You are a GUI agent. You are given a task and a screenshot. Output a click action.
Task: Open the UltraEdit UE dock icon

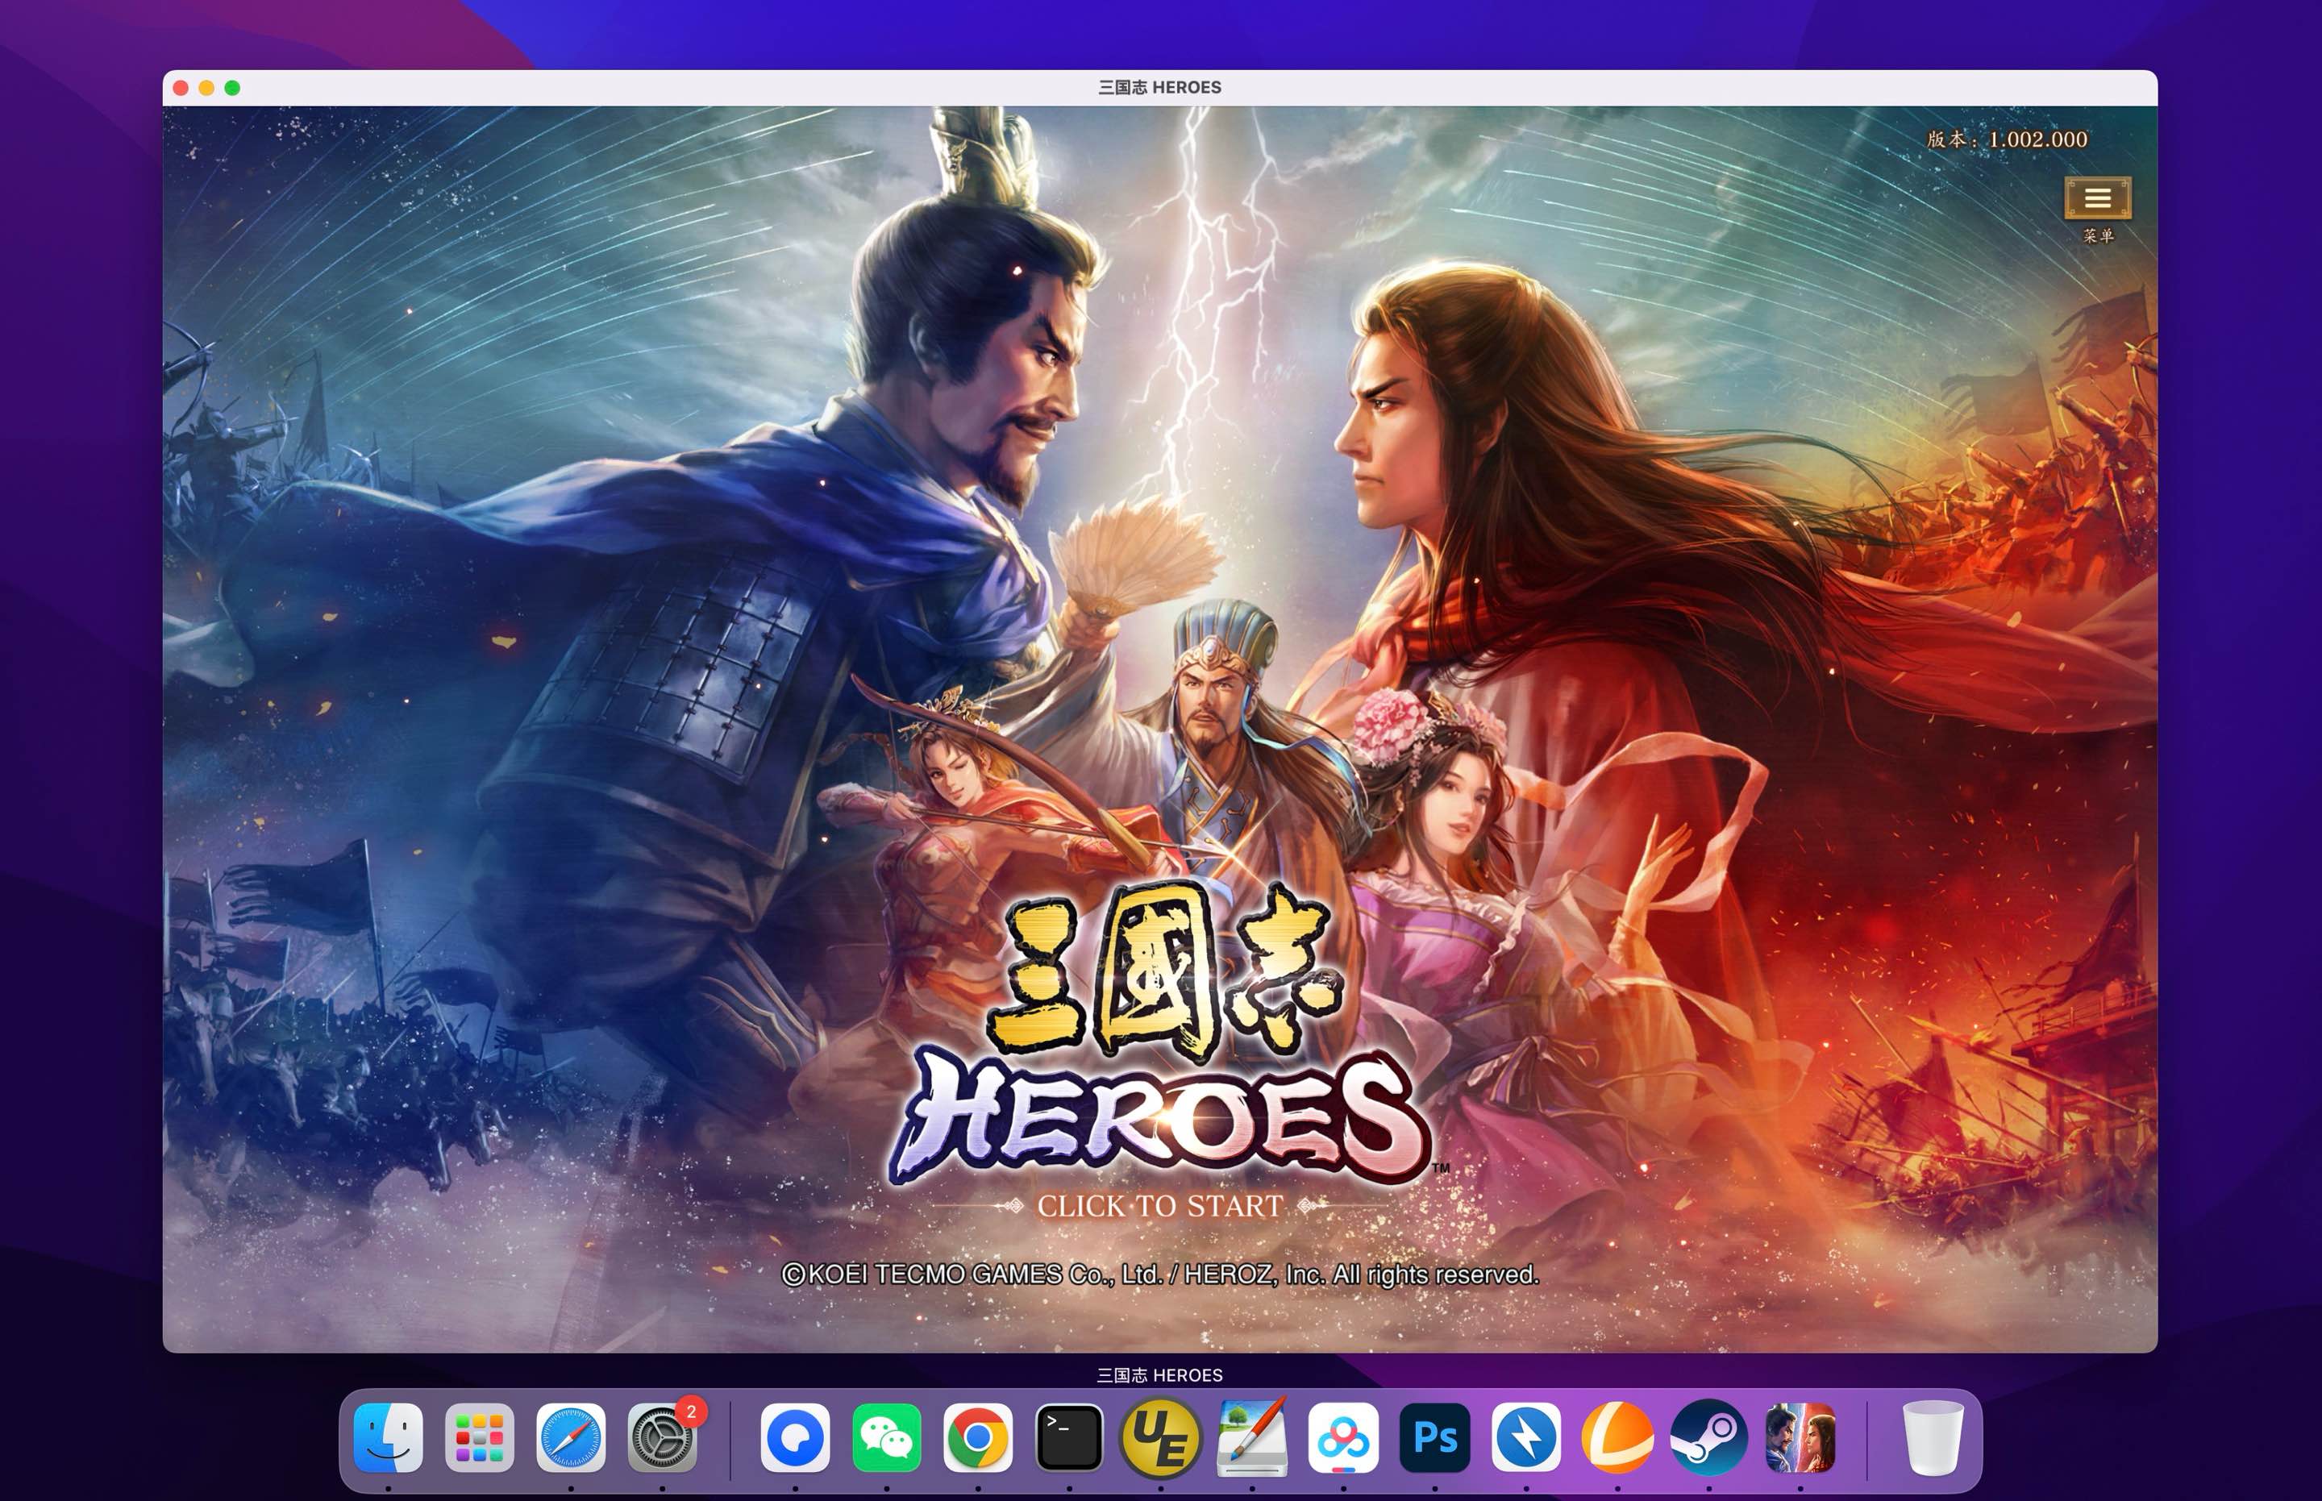click(1160, 1437)
